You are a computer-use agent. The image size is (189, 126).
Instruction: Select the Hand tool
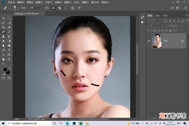(x=3, y=59)
